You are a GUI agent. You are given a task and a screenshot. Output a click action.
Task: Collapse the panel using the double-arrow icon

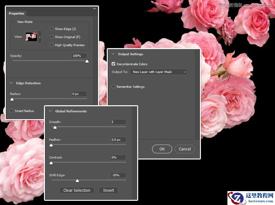click(94, 9)
